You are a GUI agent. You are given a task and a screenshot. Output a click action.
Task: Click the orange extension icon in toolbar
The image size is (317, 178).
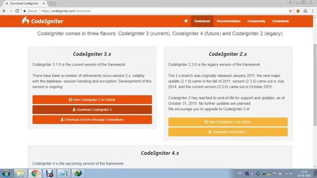coord(298,11)
